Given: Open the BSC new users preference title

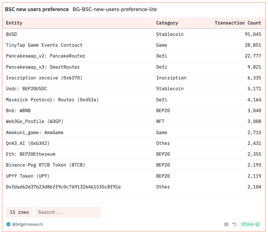Looking at the screenshot, I should tap(37, 9).
